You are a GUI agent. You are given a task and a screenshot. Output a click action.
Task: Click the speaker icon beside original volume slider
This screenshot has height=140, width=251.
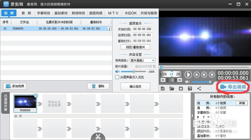pos(117,72)
